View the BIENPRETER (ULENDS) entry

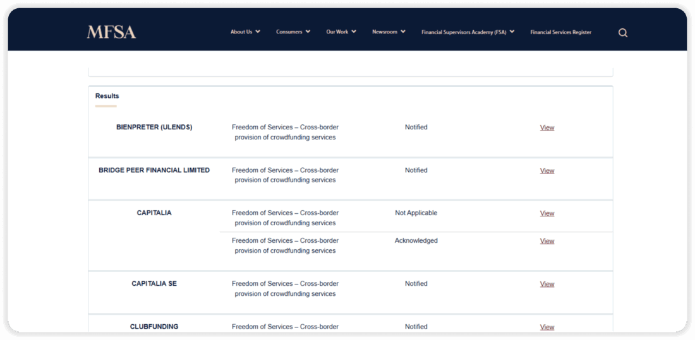click(x=547, y=127)
